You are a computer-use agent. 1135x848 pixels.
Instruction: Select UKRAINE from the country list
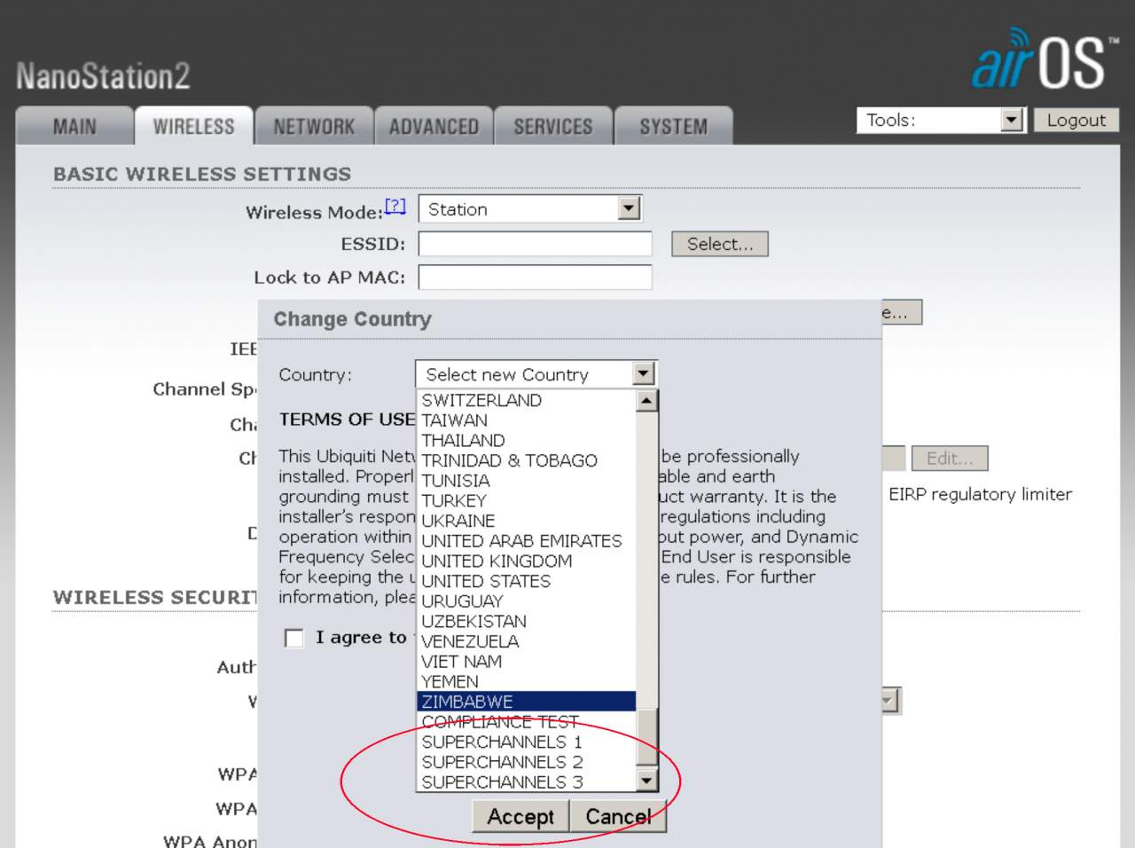point(527,521)
